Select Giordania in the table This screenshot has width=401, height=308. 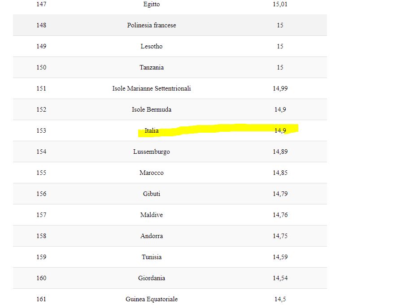[152, 278]
